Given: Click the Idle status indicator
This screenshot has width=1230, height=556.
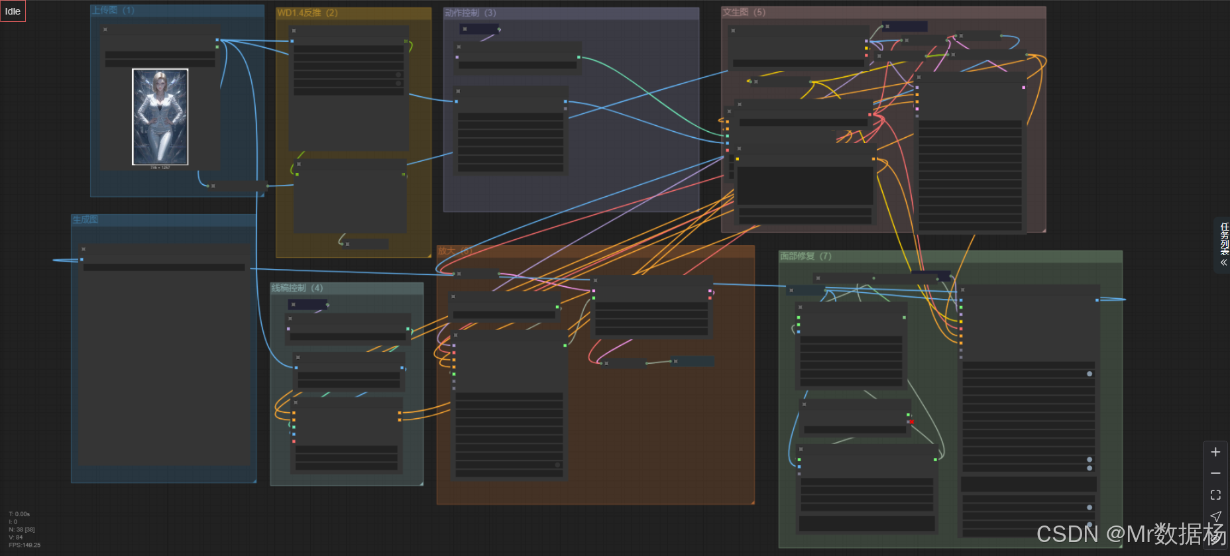Looking at the screenshot, I should (x=13, y=11).
